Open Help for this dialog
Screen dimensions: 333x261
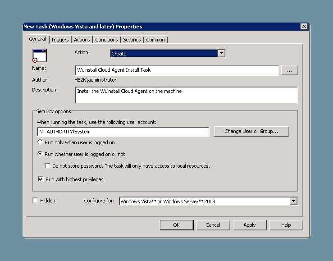tap(286, 225)
